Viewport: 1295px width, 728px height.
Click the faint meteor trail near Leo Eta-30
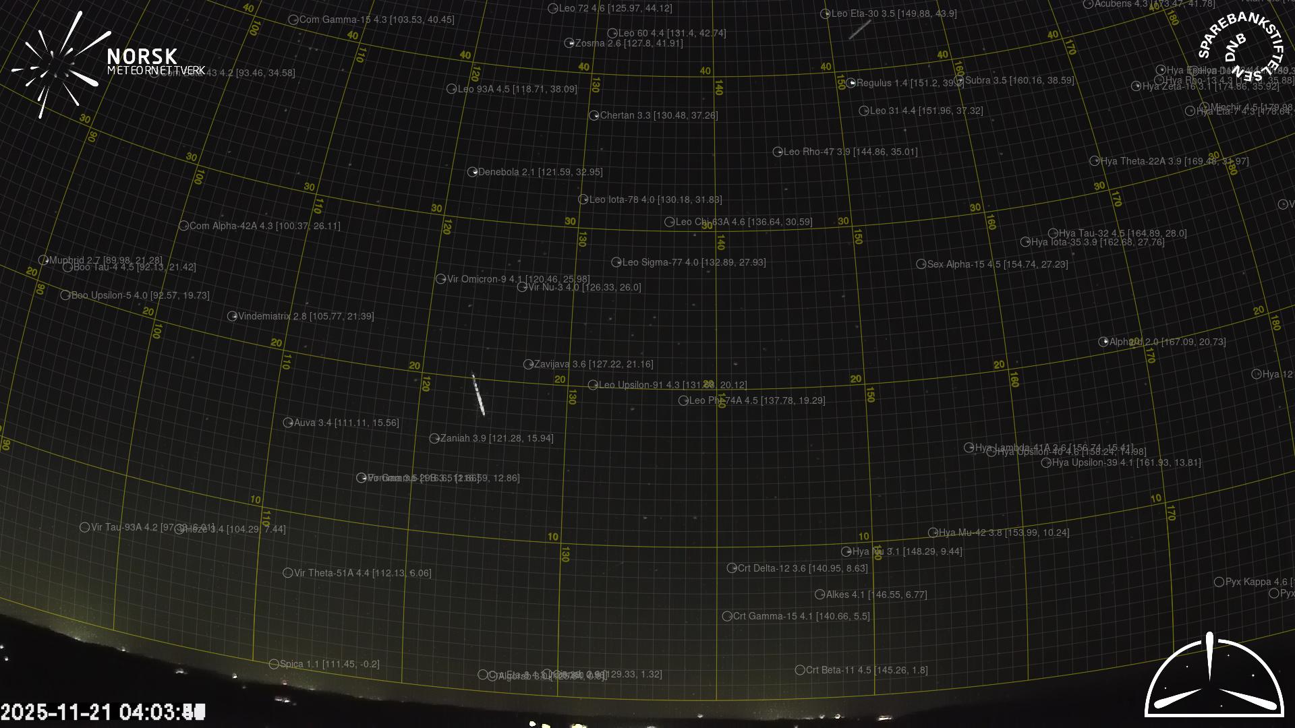[x=859, y=30]
